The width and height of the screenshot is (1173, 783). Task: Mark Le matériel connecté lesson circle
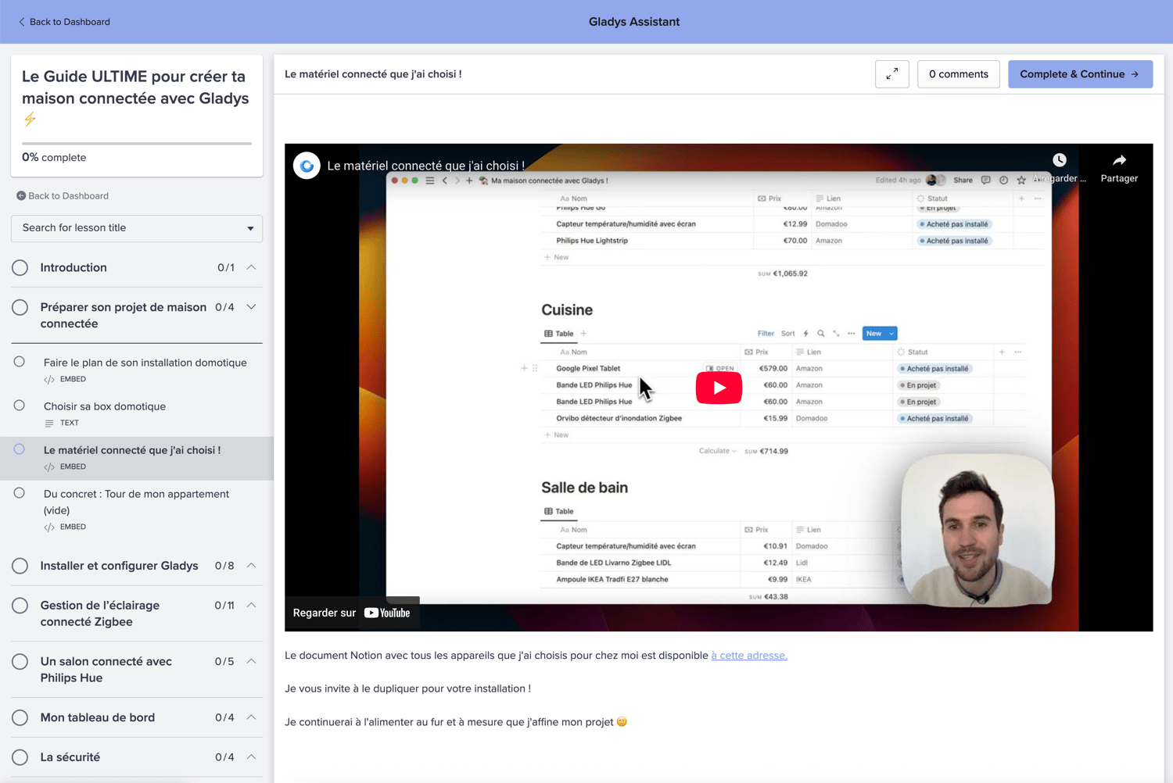click(20, 449)
